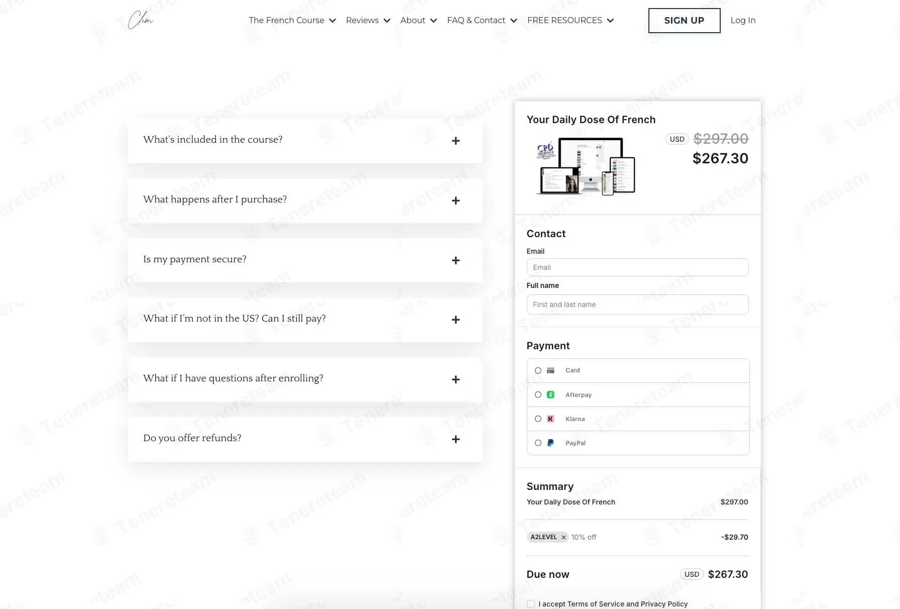Expand "questions after enrolling" plus icon
The height and width of the screenshot is (609, 900).
coord(456,379)
